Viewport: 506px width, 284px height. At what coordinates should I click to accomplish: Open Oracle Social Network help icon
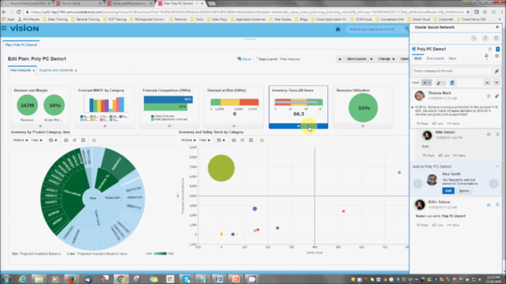pos(485,39)
